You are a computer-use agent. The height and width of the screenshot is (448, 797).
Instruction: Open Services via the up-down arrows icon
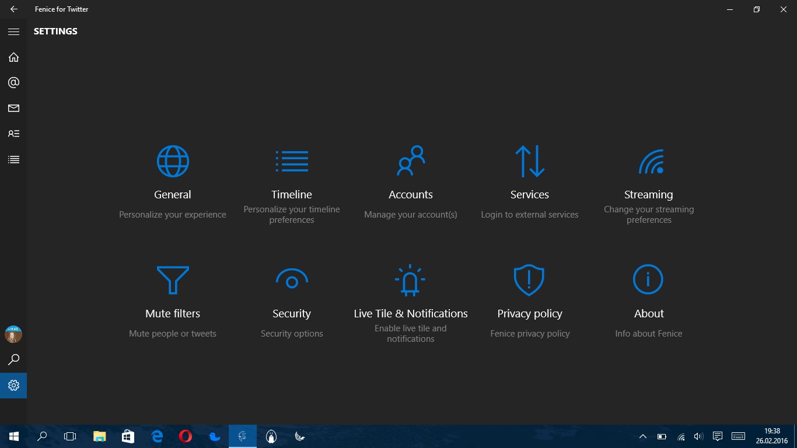pos(530,162)
